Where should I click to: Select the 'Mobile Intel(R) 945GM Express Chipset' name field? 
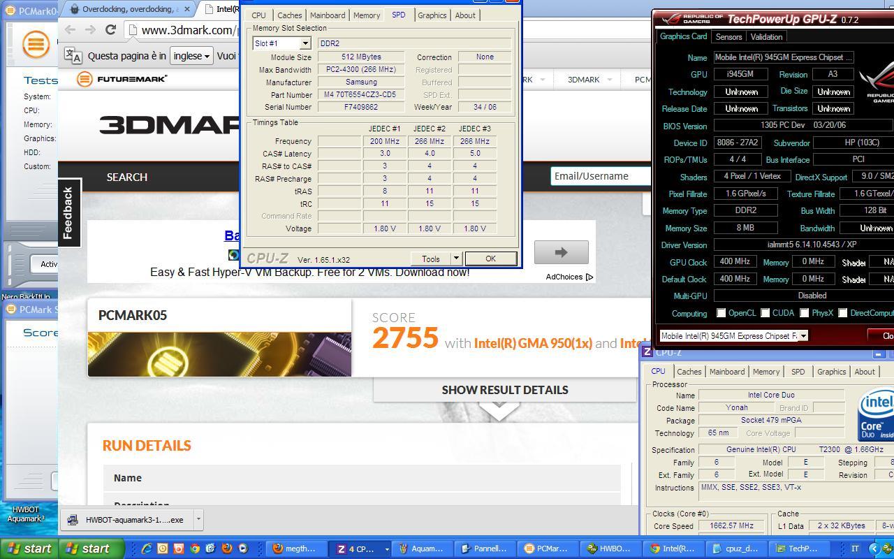pyautogui.click(x=783, y=57)
